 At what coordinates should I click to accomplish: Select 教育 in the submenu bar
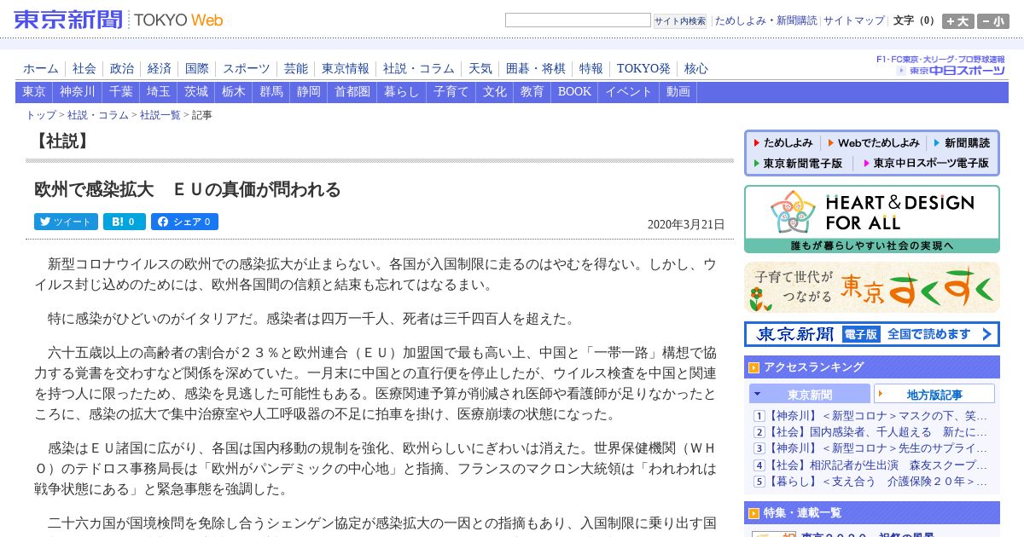(532, 92)
